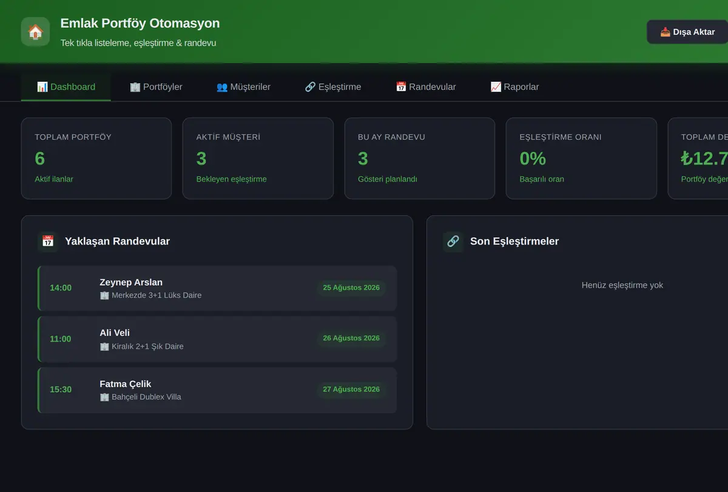Click building icon next to Bahçeli Dublex Villa

(x=104, y=397)
